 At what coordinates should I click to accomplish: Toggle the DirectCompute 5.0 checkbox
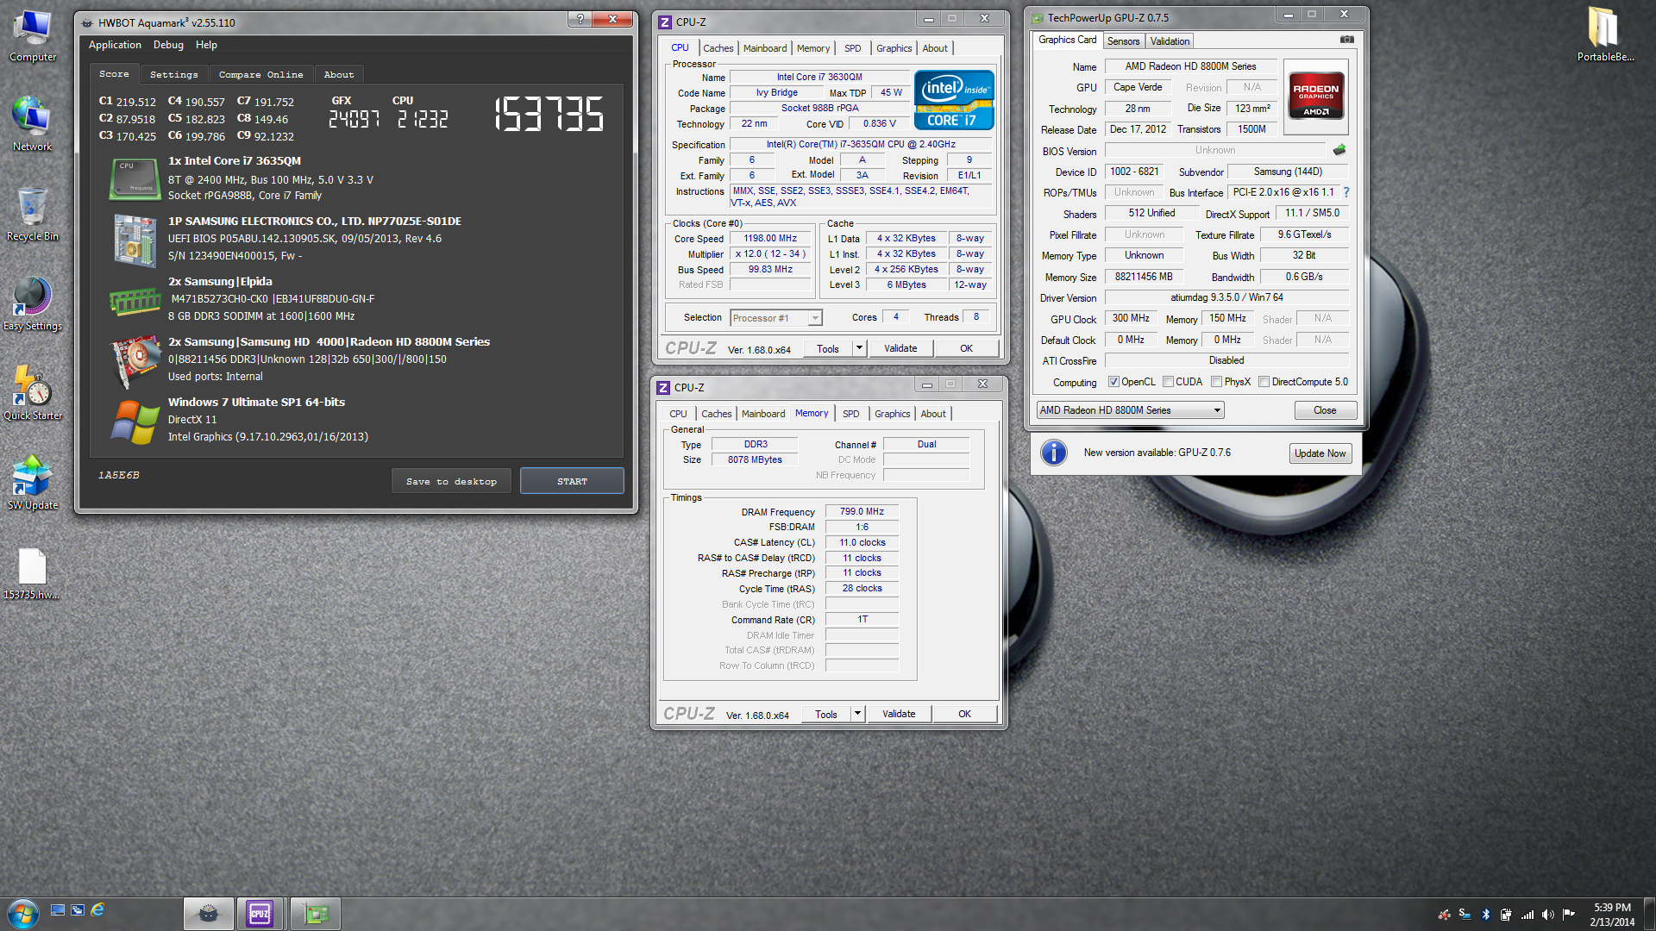click(x=1264, y=382)
